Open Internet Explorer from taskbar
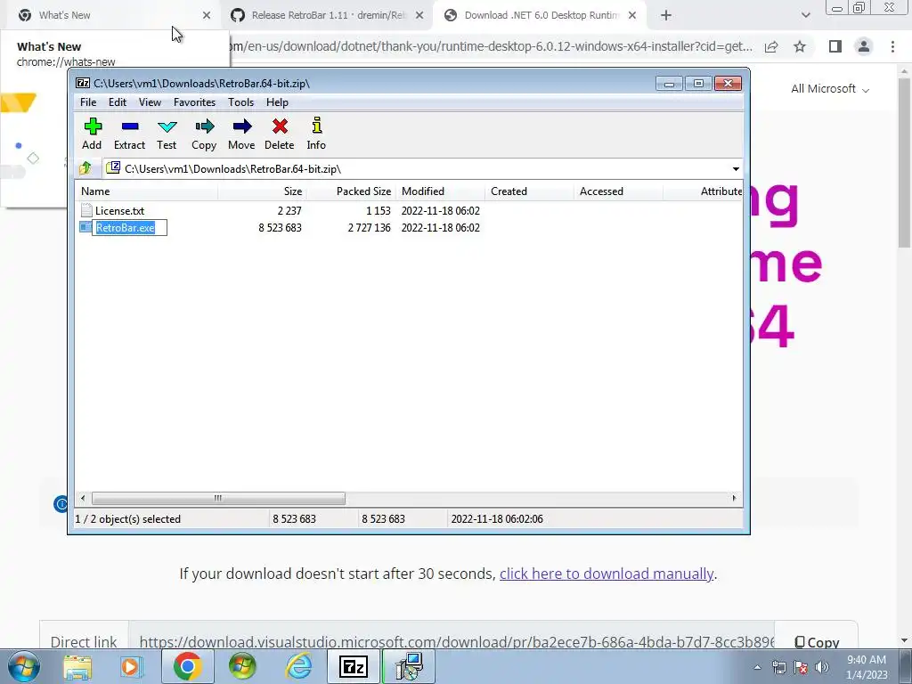This screenshot has height=684, width=912. pos(299,666)
